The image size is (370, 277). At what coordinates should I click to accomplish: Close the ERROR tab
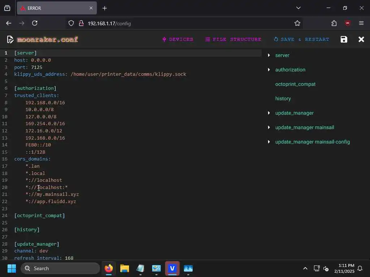pos(91,8)
